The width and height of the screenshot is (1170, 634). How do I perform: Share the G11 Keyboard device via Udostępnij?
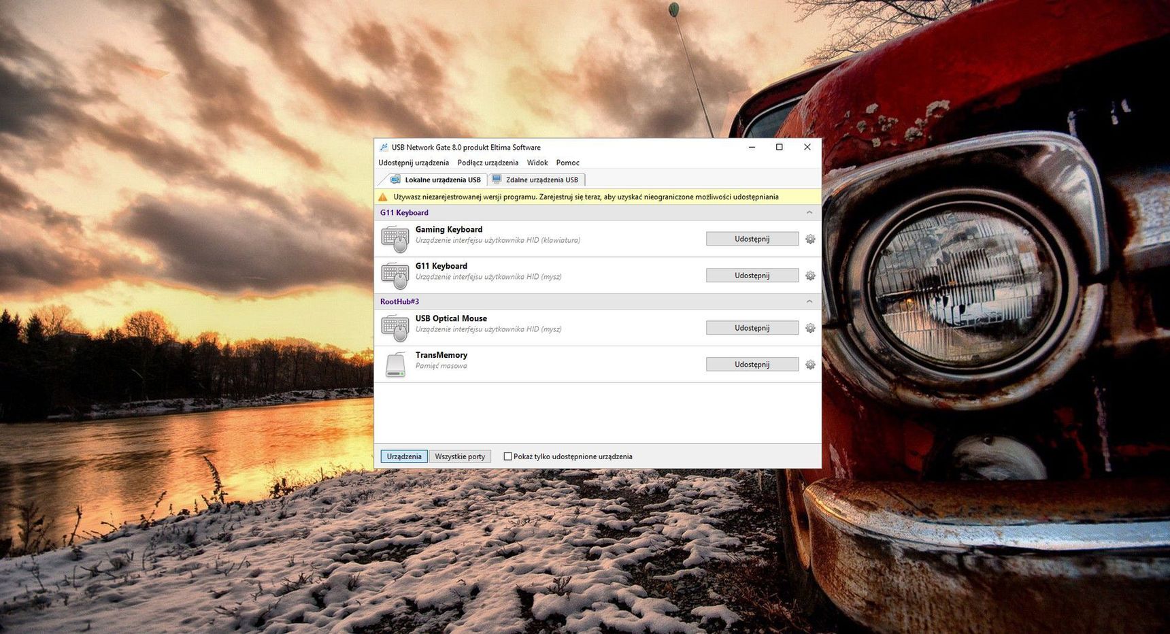[x=752, y=276]
